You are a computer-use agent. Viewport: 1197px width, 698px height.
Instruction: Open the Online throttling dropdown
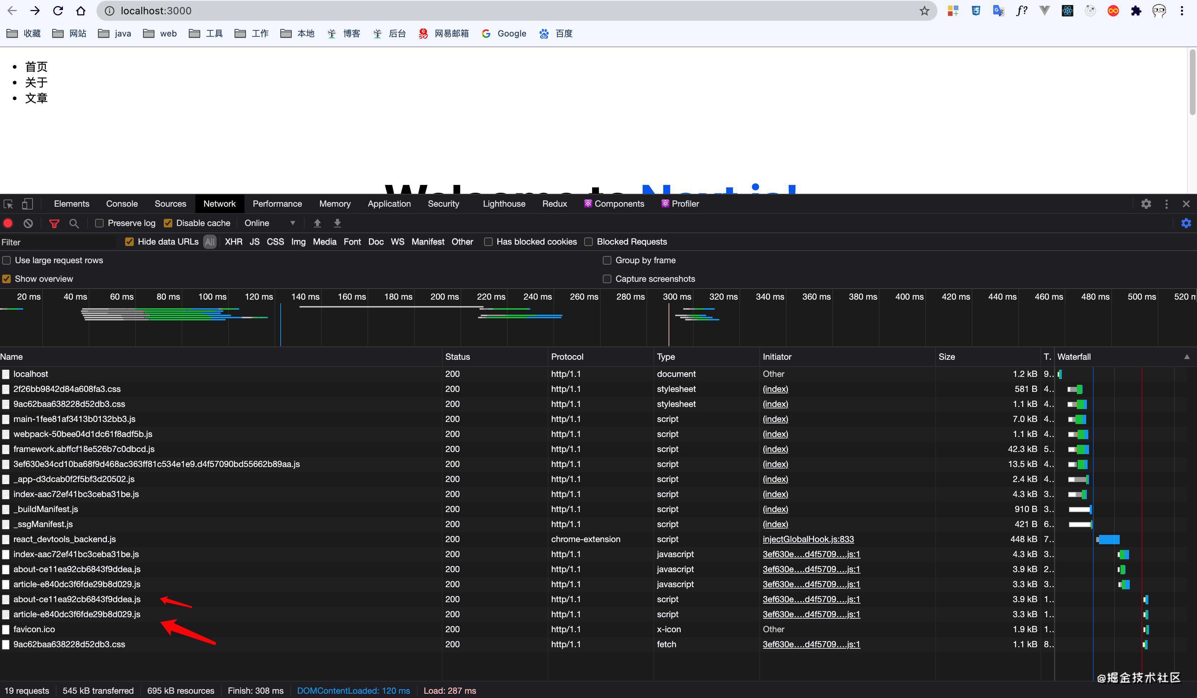270,223
